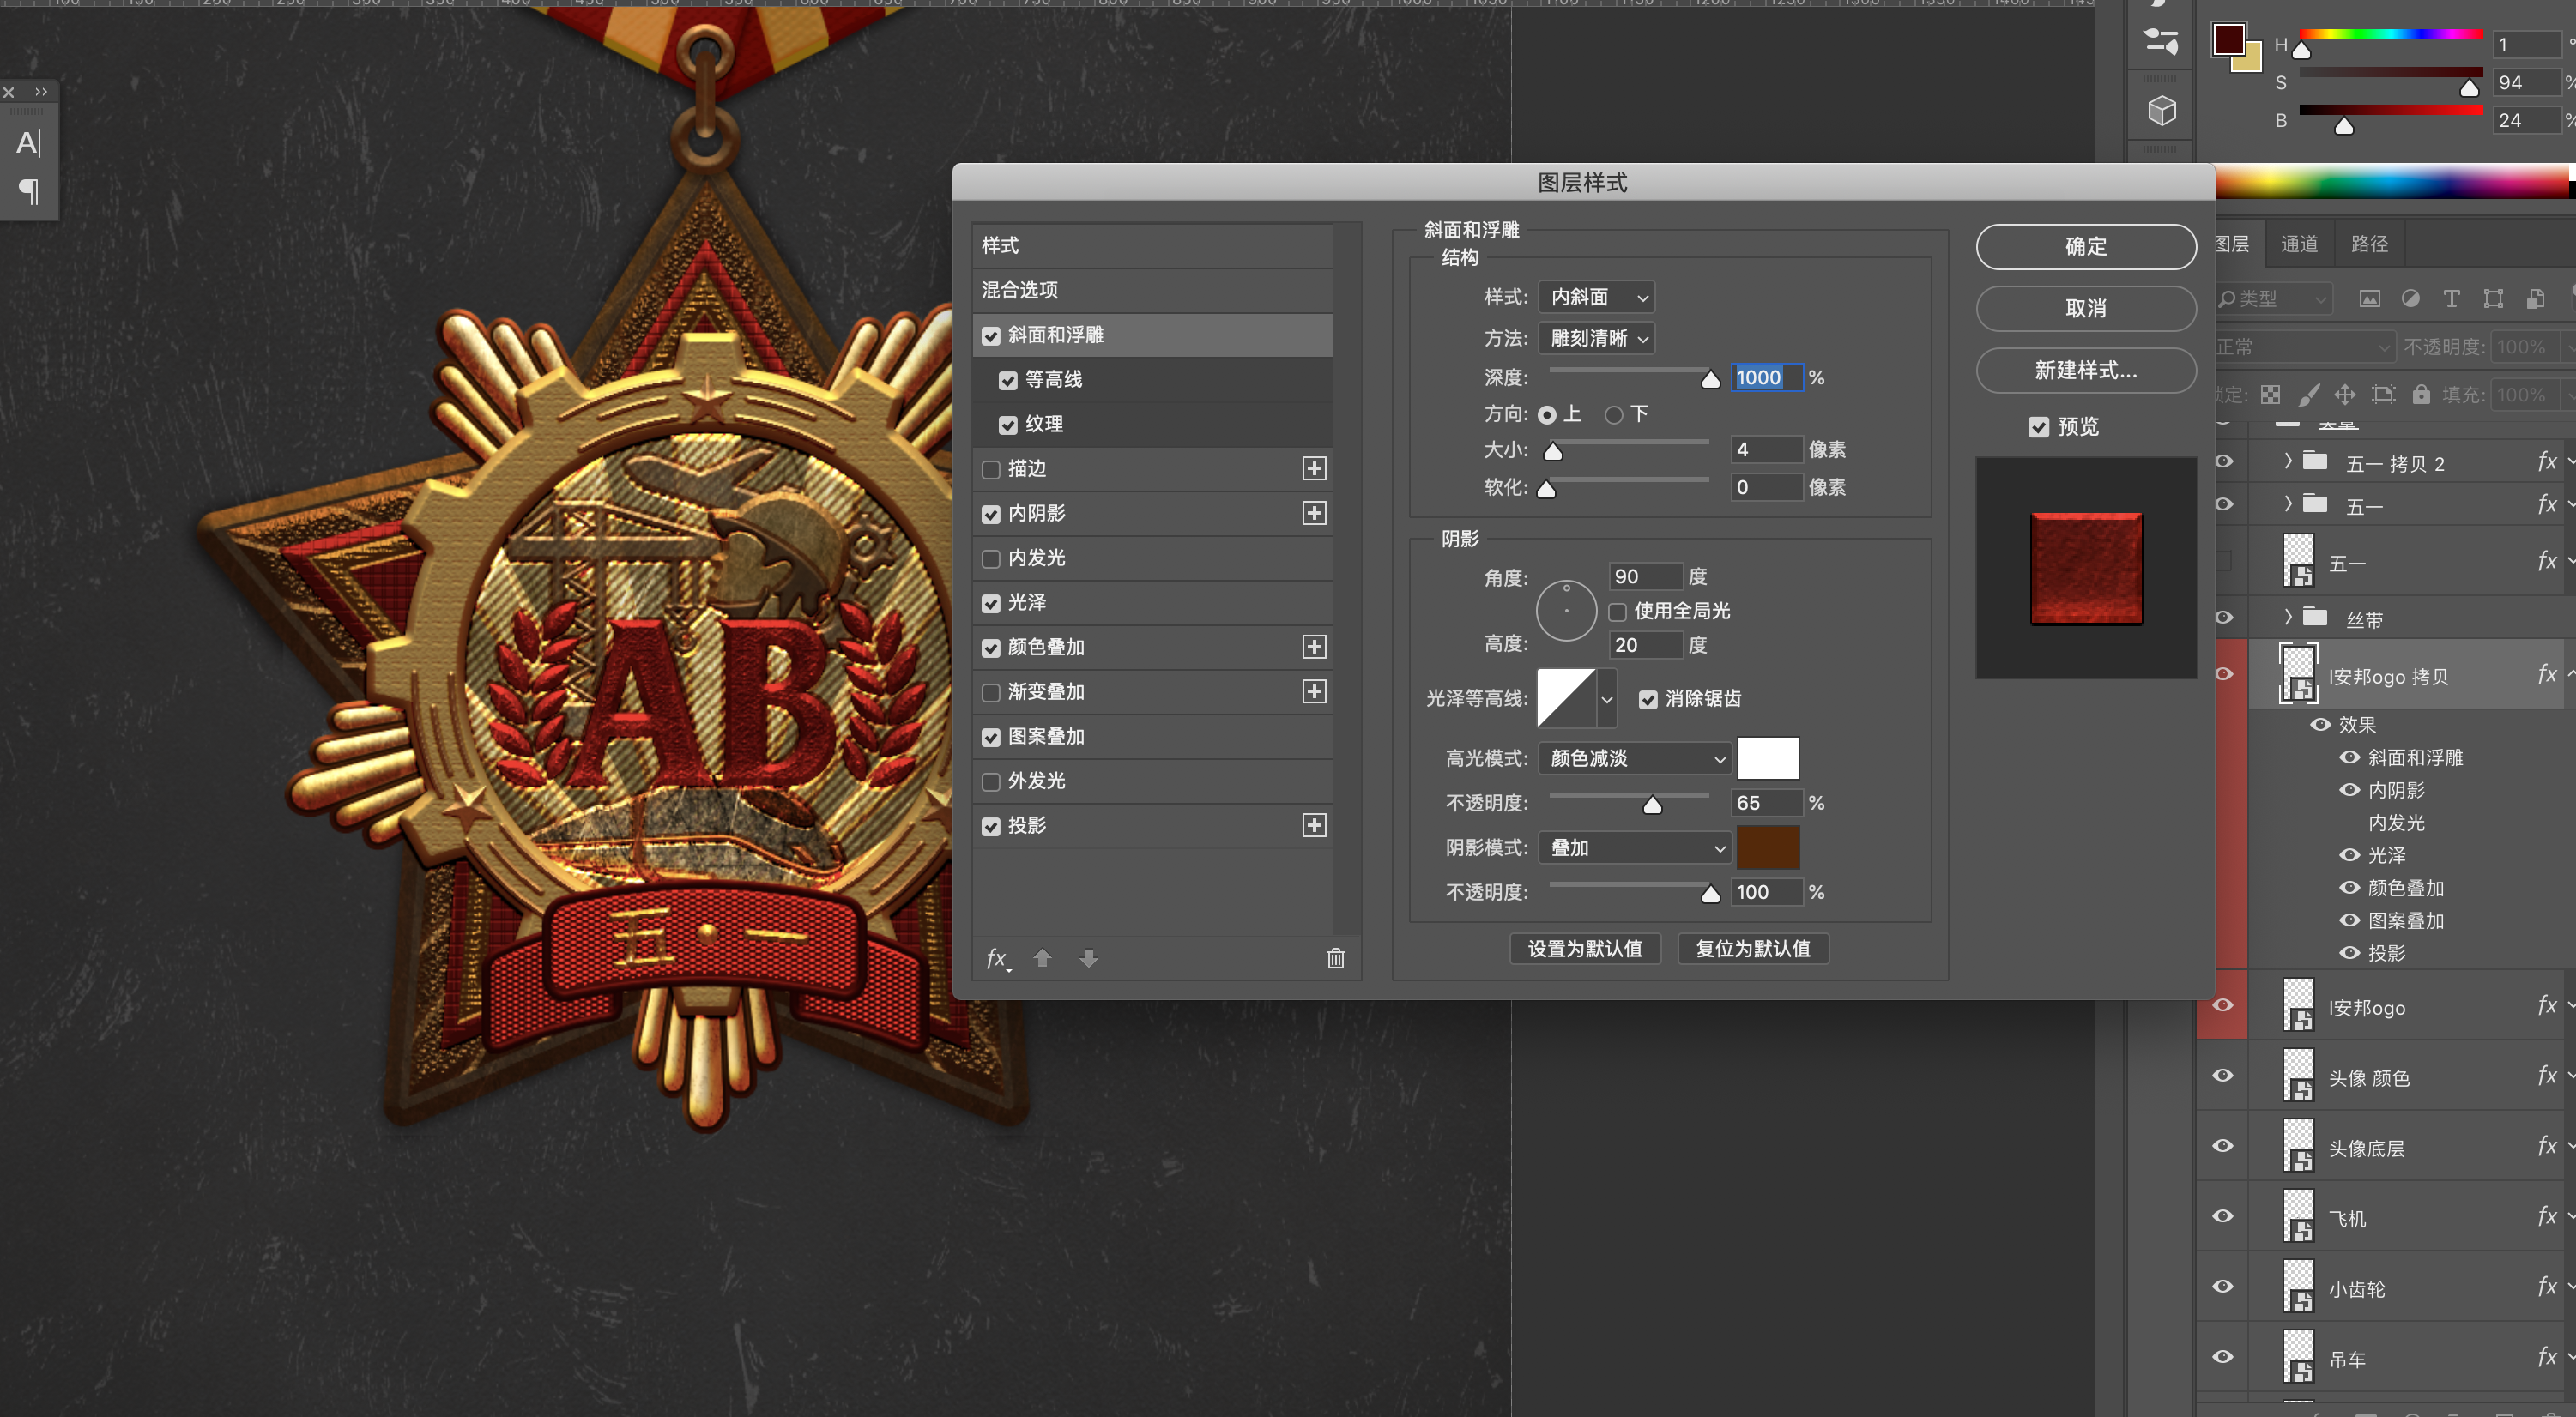Image resolution: width=2576 pixels, height=1417 pixels.
Task: Select the 下 direction radio button
Action: (x=1613, y=414)
